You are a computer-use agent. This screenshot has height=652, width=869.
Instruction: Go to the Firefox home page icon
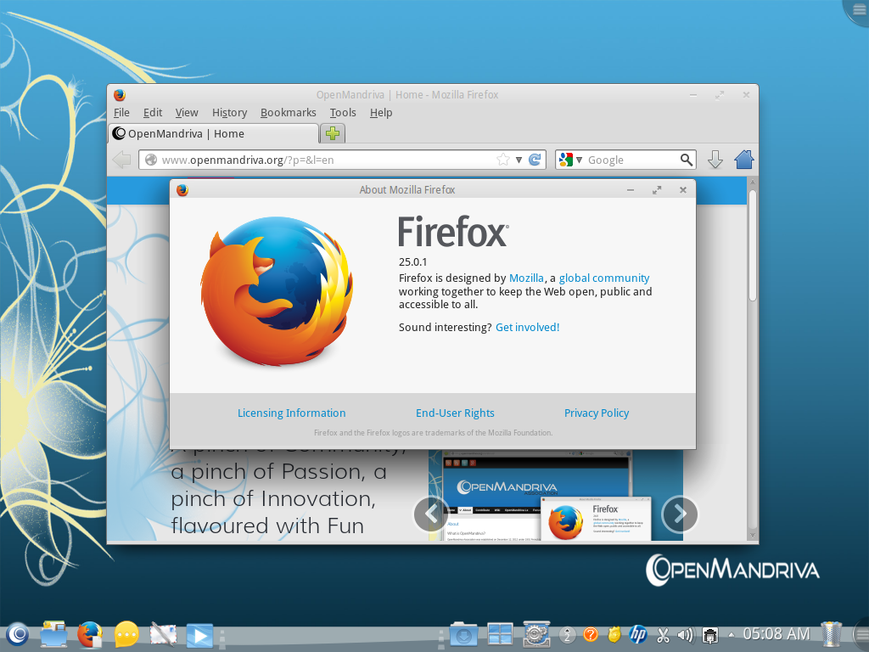[x=743, y=160]
